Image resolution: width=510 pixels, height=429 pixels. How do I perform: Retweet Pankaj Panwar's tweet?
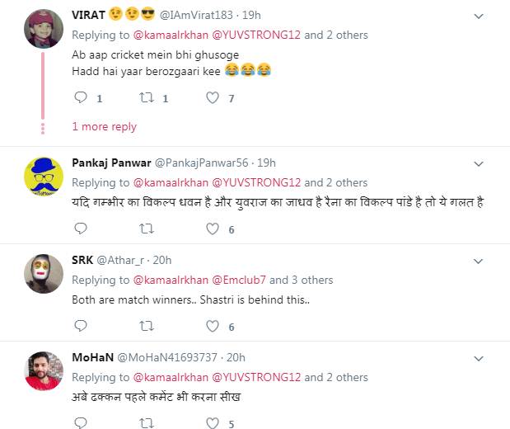pyautogui.click(x=146, y=229)
